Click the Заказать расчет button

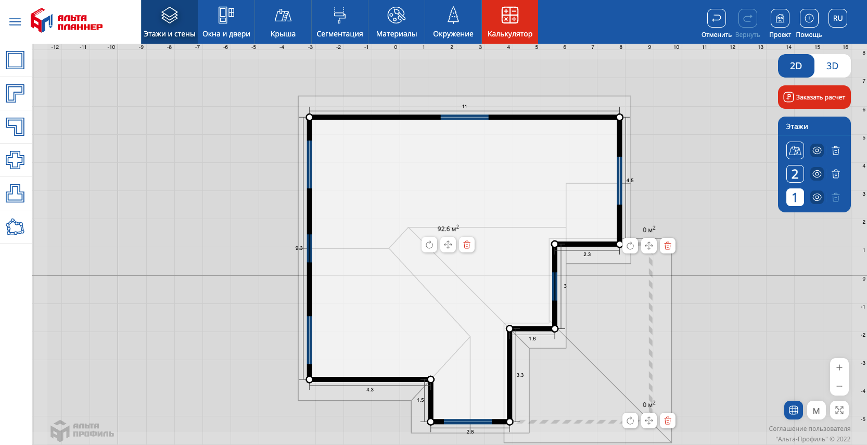pyautogui.click(x=814, y=97)
